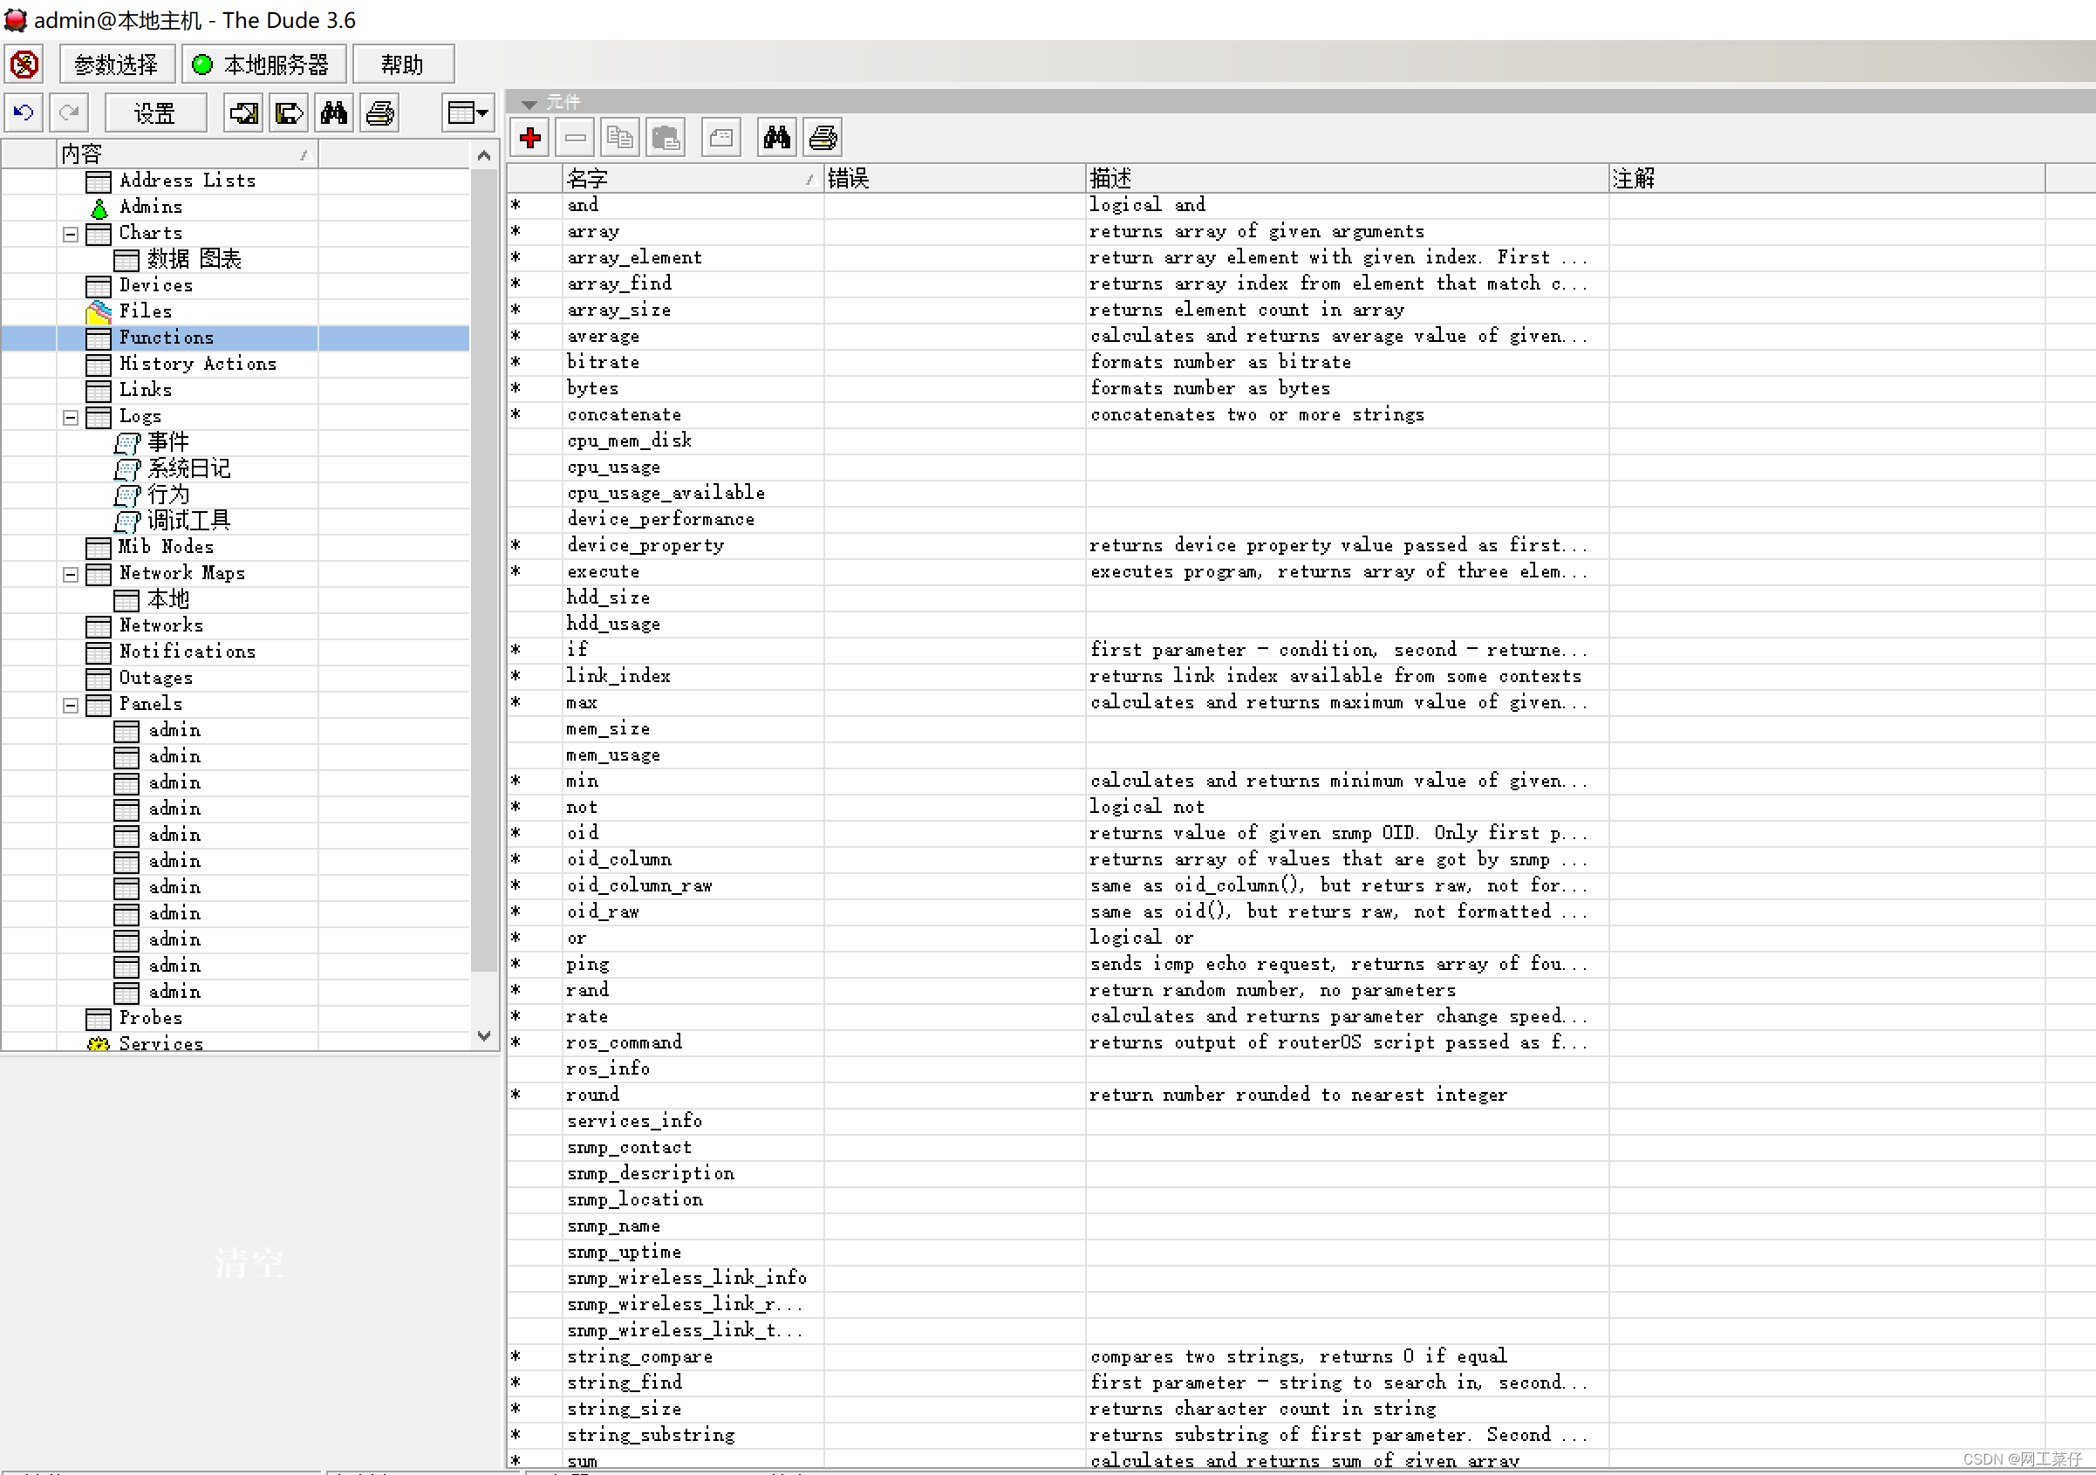Click the undo arrow icon
The height and width of the screenshot is (1475, 2096).
pos(24,113)
